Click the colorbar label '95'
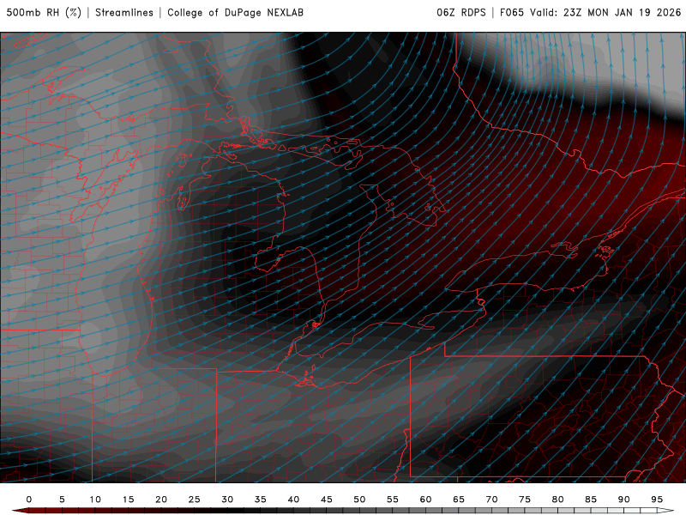The image size is (686, 515). pyautogui.click(x=657, y=500)
